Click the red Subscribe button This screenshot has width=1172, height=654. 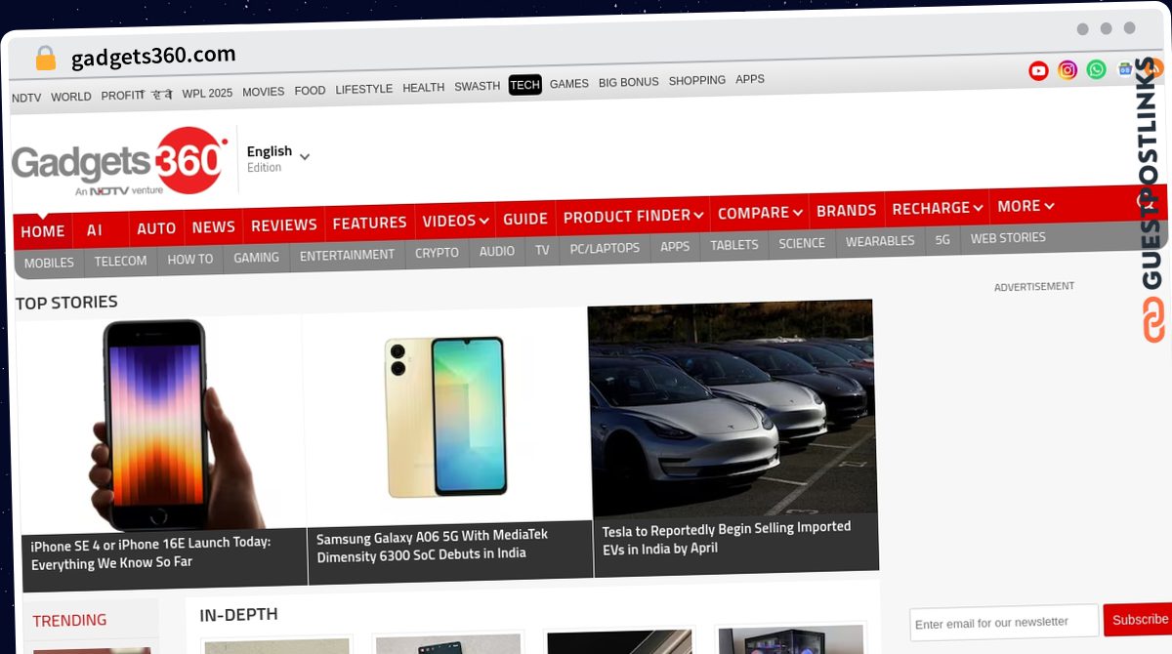click(1139, 619)
